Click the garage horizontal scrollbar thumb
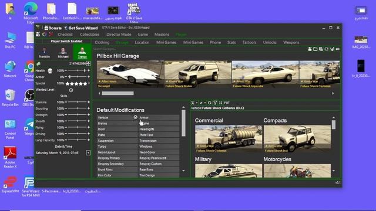The height and width of the screenshot is (211, 376). coord(117,93)
